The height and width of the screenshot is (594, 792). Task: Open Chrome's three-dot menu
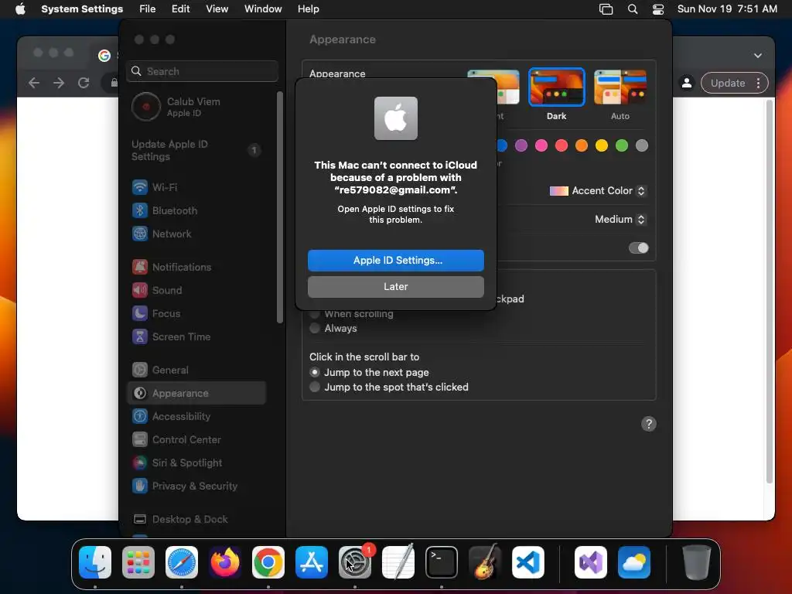point(758,83)
